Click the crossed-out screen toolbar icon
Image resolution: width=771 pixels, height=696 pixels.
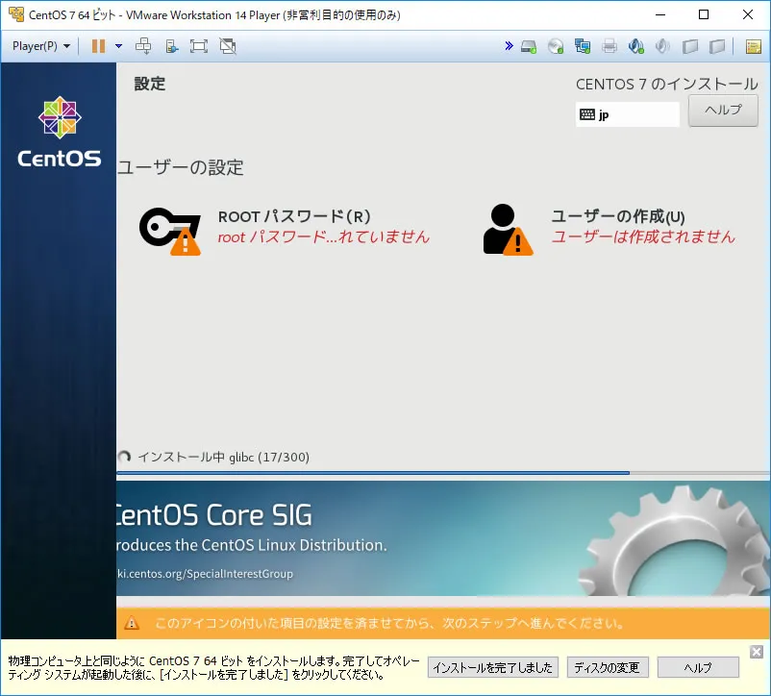coord(228,46)
